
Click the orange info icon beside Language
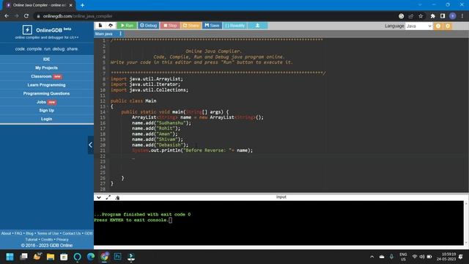tap(438, 26)
